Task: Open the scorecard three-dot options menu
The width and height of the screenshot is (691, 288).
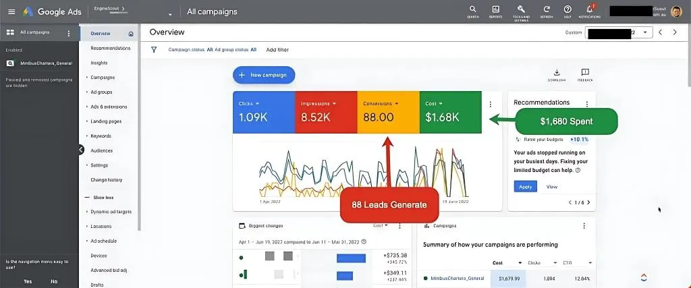Action: click(x=491, y=105)
